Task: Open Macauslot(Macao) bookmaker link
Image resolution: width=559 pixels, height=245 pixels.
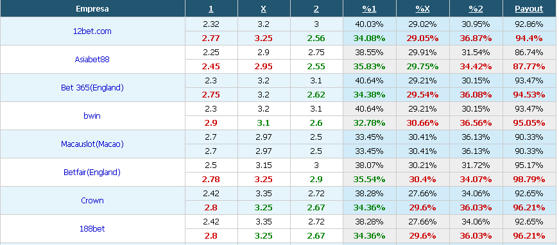Action: 92,144
